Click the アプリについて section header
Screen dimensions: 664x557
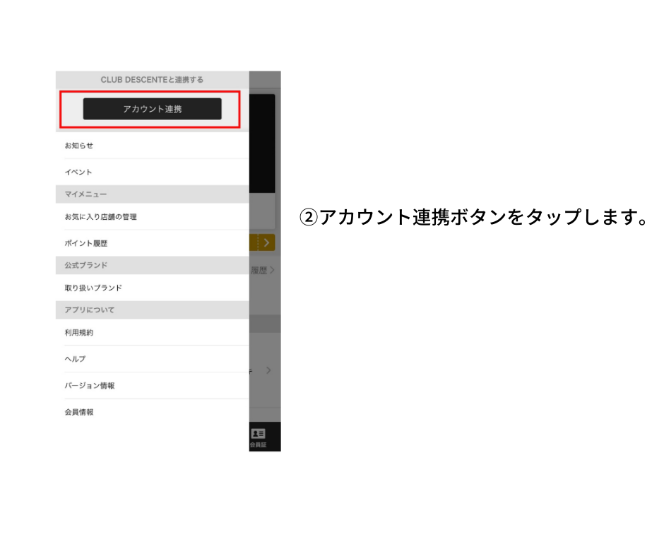(x=152, y=310)
